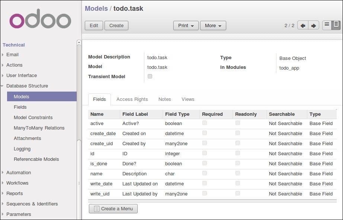Select Models in the sidebar
343x220 pixels.
(42, 96)
